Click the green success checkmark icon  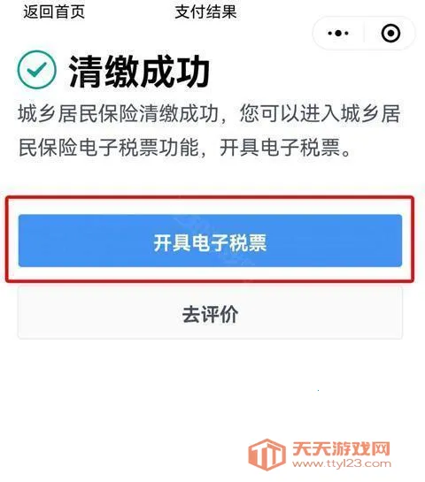[37, 70]
